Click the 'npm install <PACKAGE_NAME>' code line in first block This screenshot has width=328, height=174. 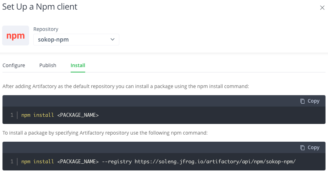coord(60,115)
